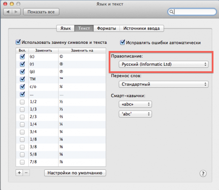
Task: Open the 'abc' single quotes dropdown
Action: [x=135, y=114]
